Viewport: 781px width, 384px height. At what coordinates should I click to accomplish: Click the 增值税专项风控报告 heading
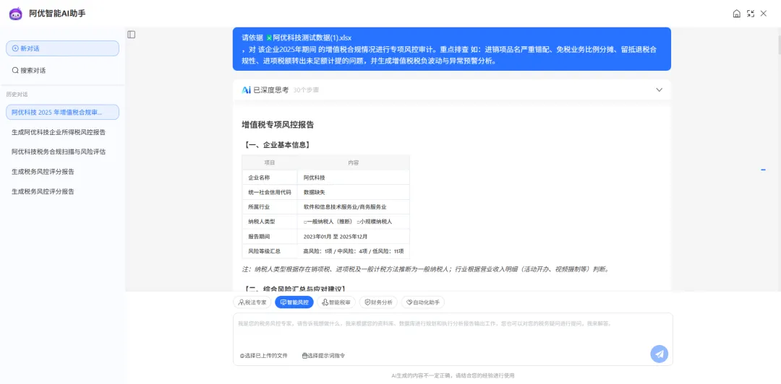tap(278, 125)
